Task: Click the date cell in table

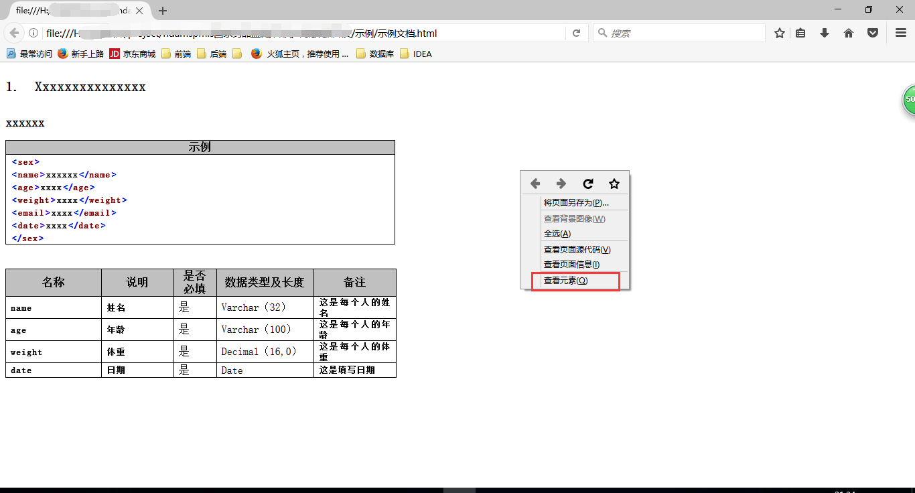Action: click(x=54, y=370)
